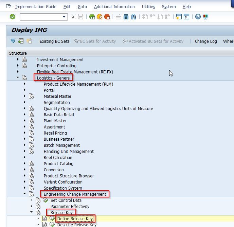The height and width of the screenshot is (227, 234).
Task: Select the Set Control Data entry
Action: click(x=66, y=200)
